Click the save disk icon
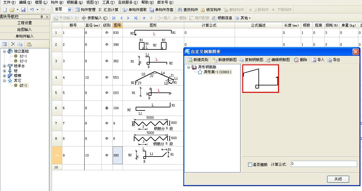The image size is (362, 191). pos(23,10)
